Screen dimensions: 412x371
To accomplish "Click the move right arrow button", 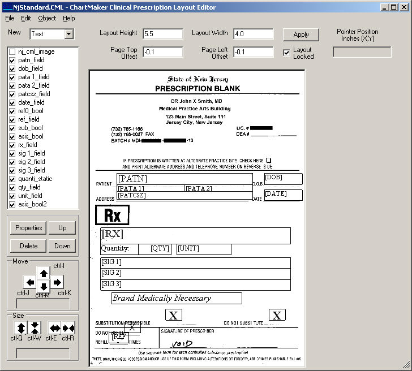I will [57, 282].
